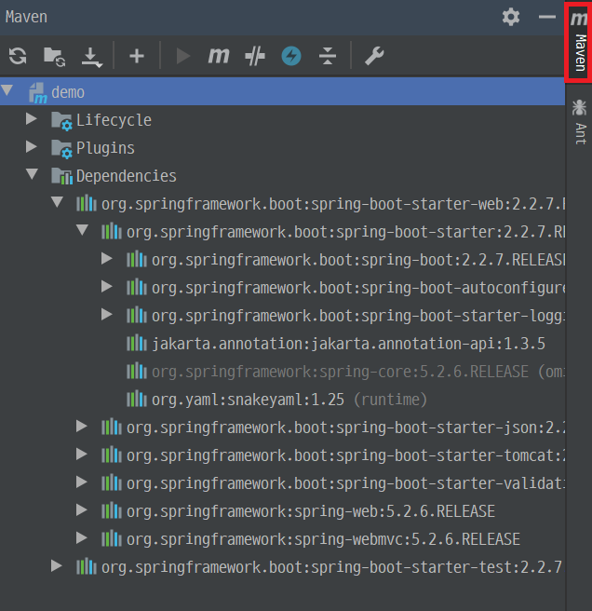
Task: Click the Maven panel title
Action: [26, 17]
